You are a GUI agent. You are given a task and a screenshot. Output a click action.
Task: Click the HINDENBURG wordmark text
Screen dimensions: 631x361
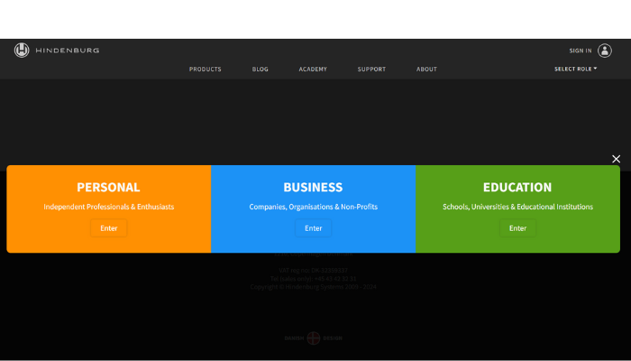[x=68, y=51]
